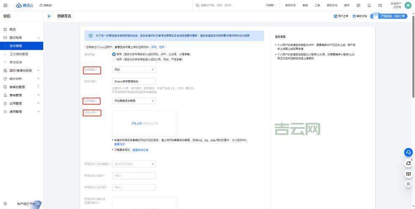Expand the 套餐包管理 section chevron
The height and width of the screenshot is (209, 415).
[38, 87]
